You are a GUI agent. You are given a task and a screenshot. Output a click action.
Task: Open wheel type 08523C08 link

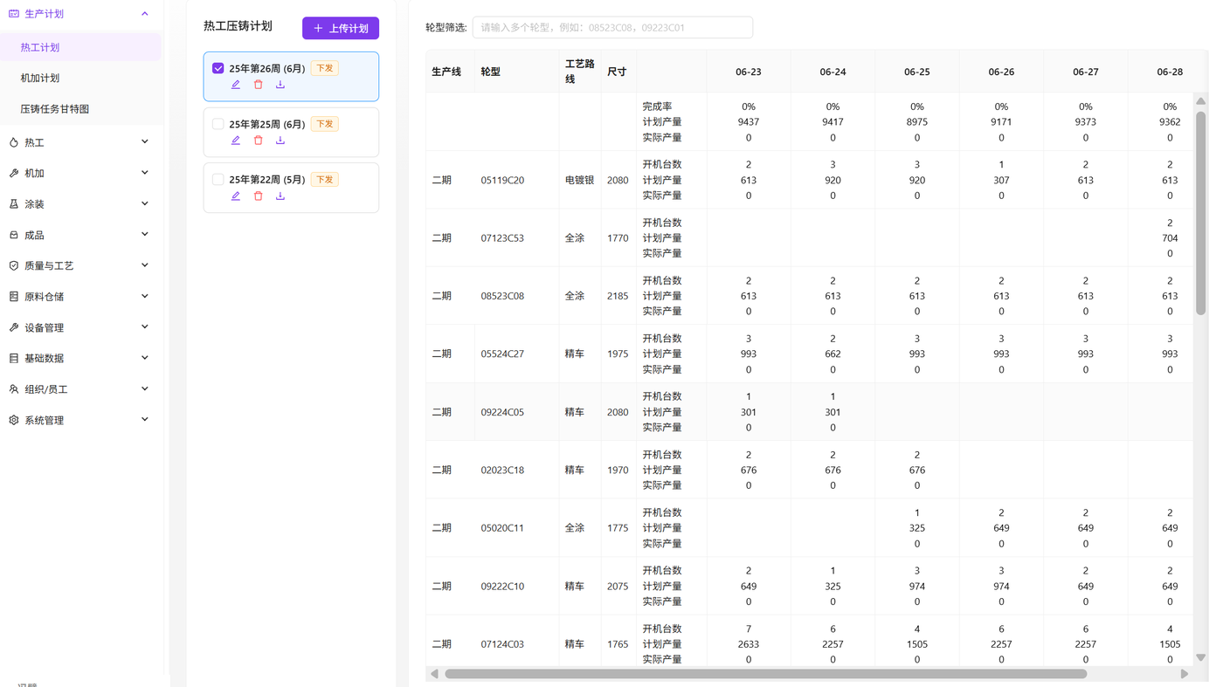pos(502,296)
